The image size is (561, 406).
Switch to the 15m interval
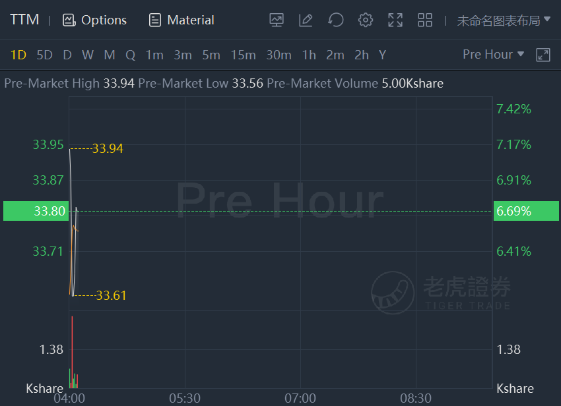pos(244,55)
